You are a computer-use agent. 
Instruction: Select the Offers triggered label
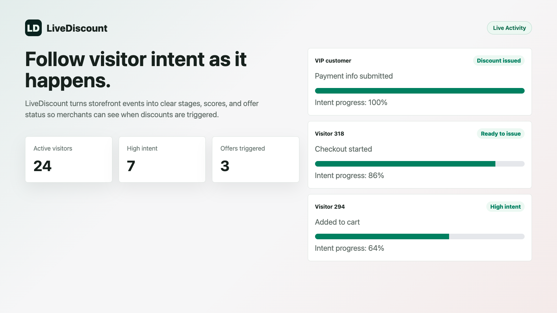tap(243, 149)
